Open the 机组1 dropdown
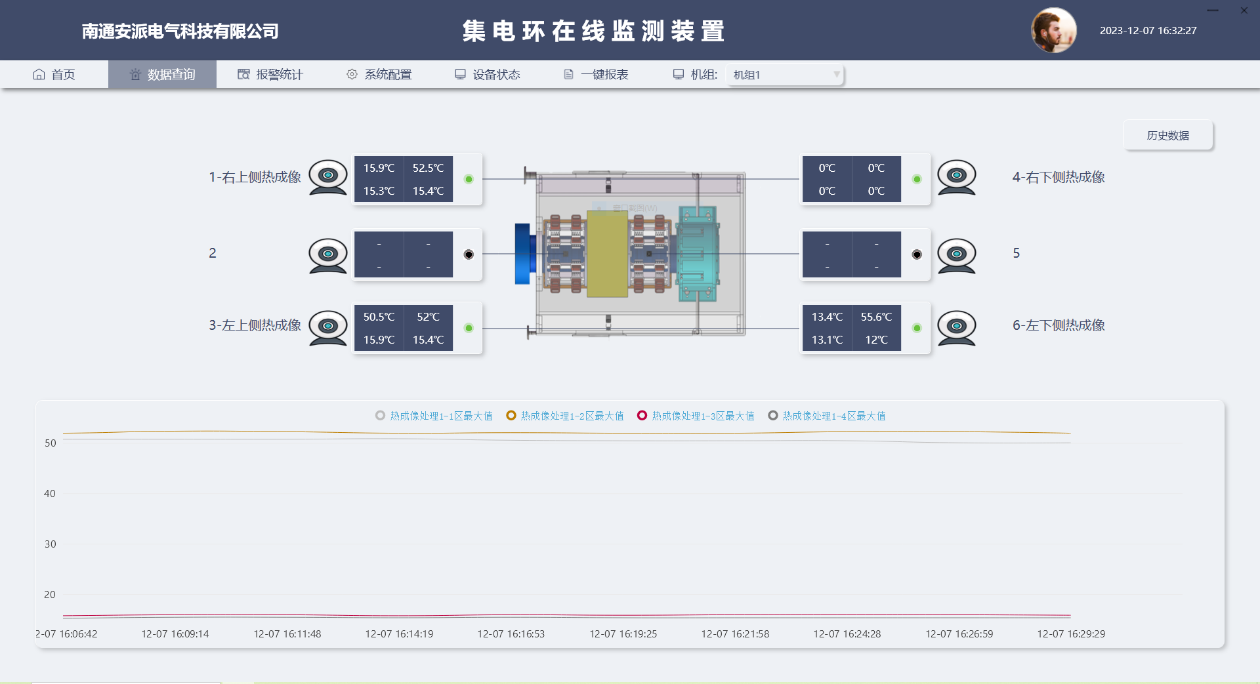This screenshot has height=684, width=1260. (x=785, y=75)
